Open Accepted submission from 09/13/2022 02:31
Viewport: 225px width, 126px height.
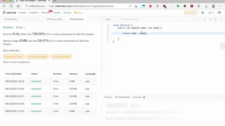point(36,96)
